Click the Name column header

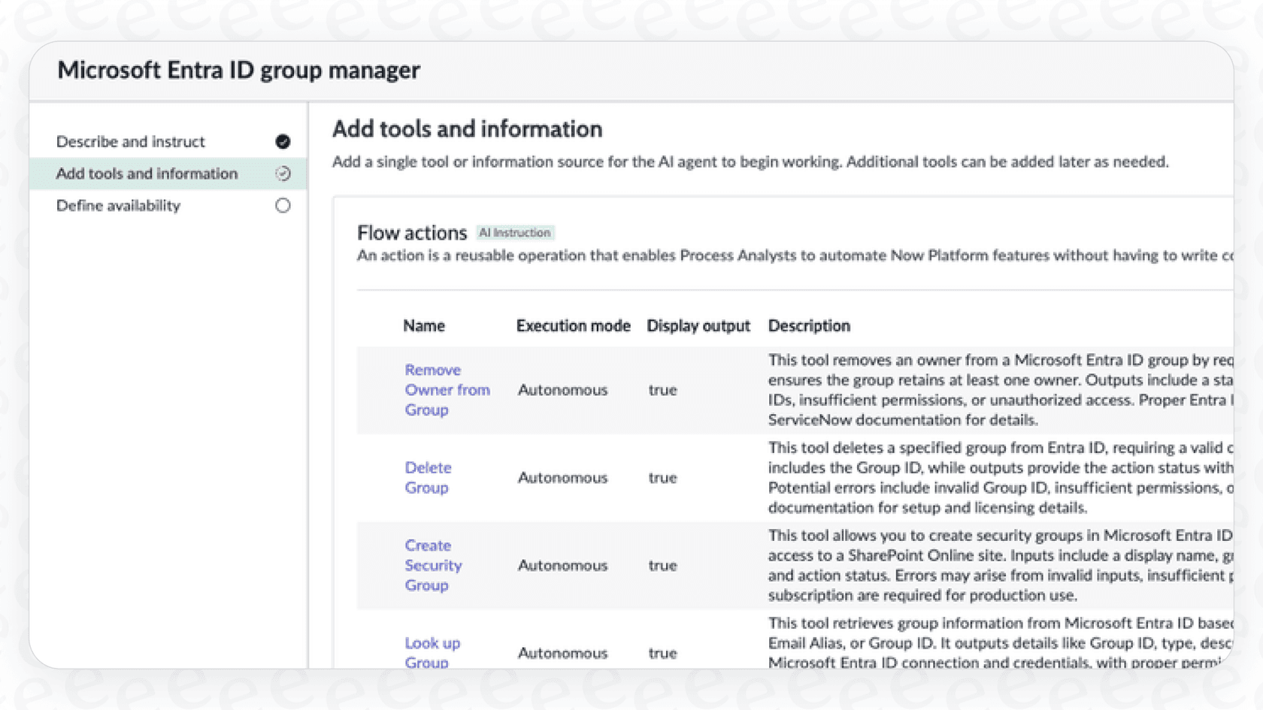[424, 325]
